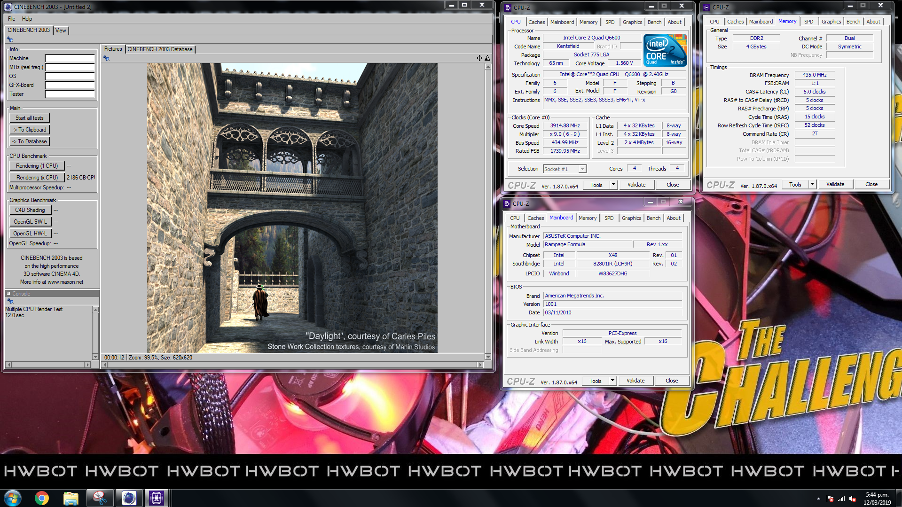Show hidden tray icons arrow

pyautogui.click(x=818, y=499)
